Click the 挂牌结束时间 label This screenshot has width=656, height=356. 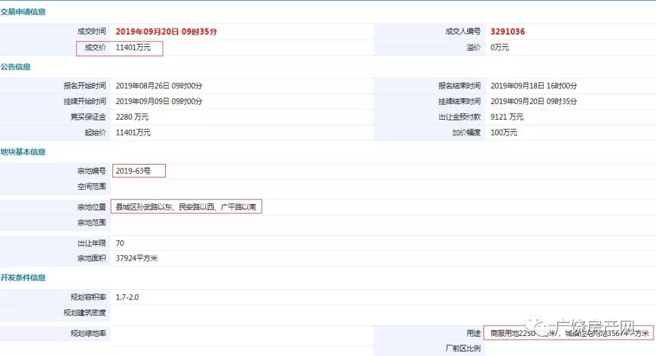point(460,101)
